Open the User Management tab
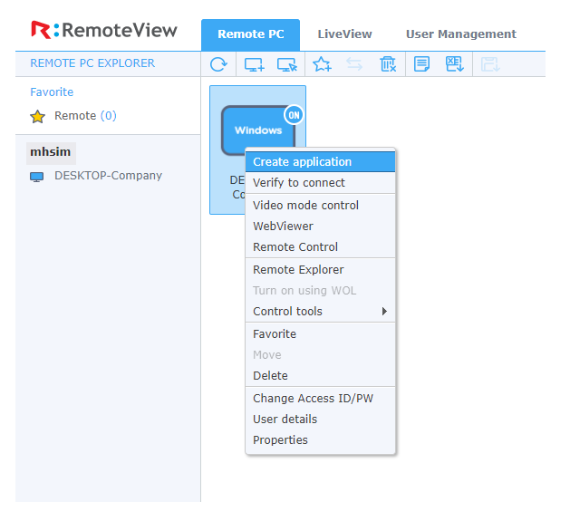The height and width of the screenshot is (521, 570). tap(461, 34)
